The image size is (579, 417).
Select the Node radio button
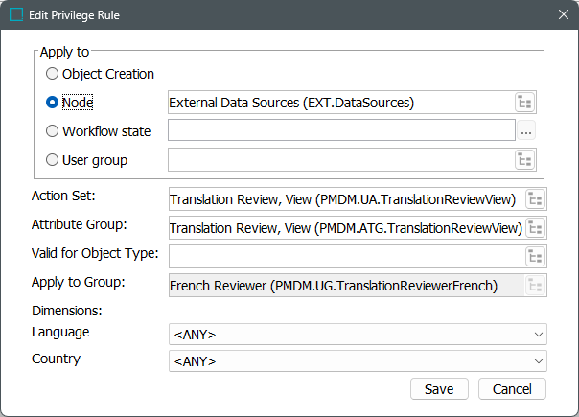[52, 103]
